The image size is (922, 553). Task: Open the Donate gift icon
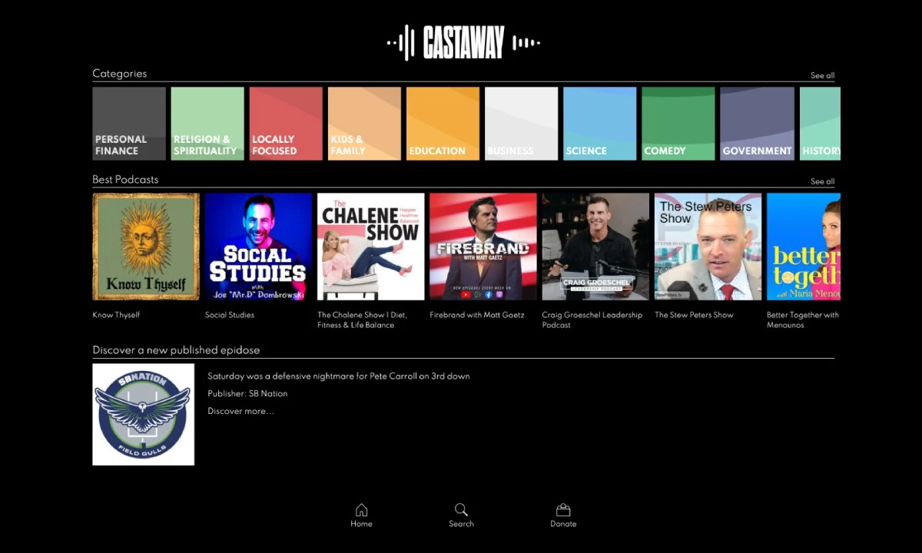point(563,510)
